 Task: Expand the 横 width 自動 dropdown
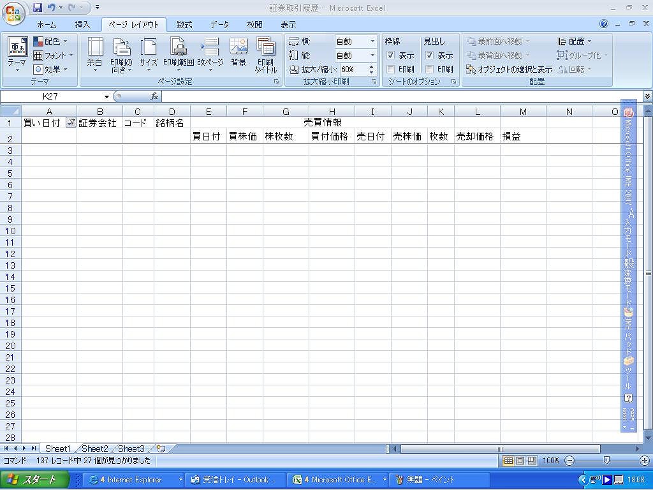point(372,41)
